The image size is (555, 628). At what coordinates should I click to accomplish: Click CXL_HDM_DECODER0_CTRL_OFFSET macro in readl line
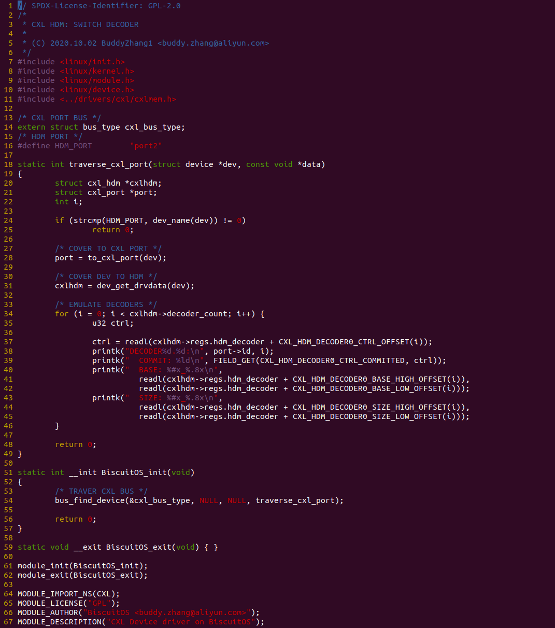pos(348,342)
